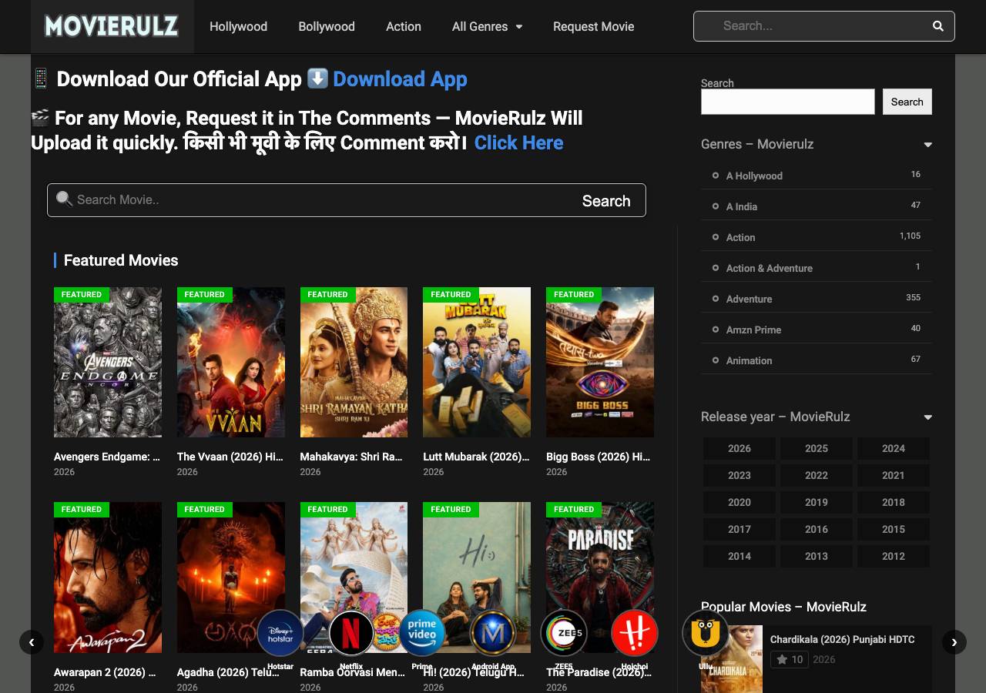Click 'The Vvaan (2026) Hi...' title link
The width and height of the screenshot is (986, 693).
[230, 457]
